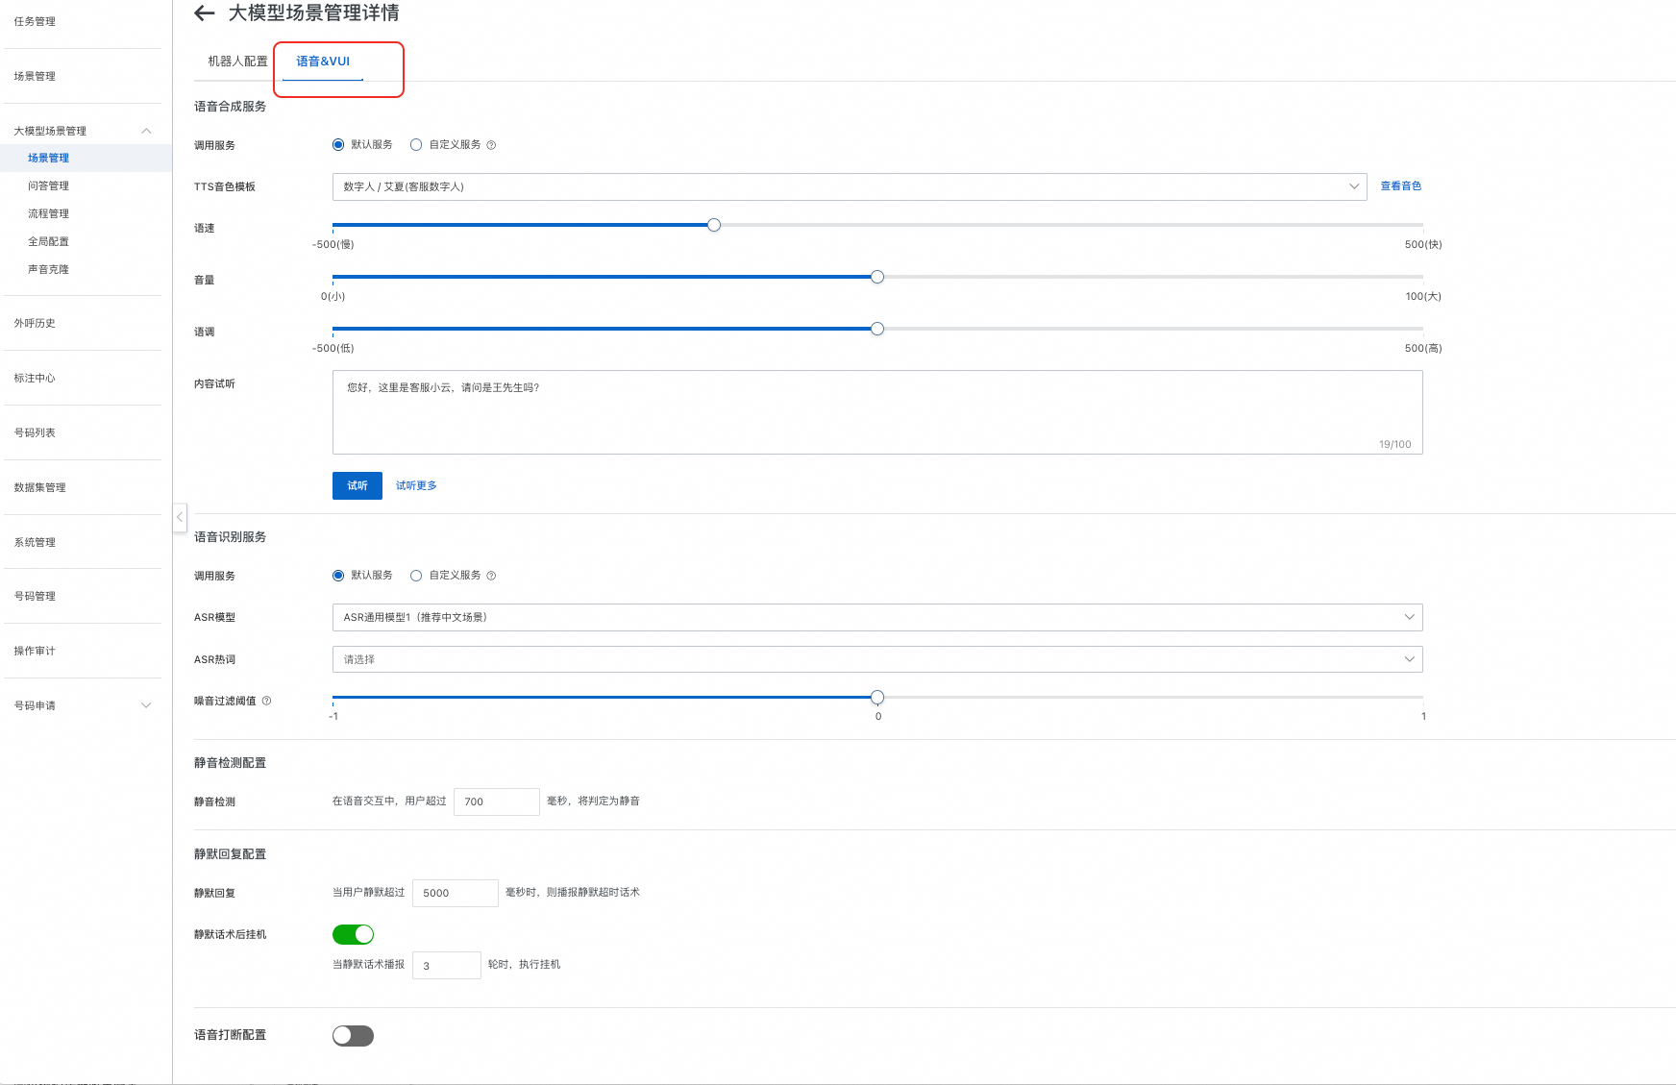Screen dimensions: 1676x1085
Task: Click the help icon beside 噪音过滤阈值
Action: [x=267, y=701]
